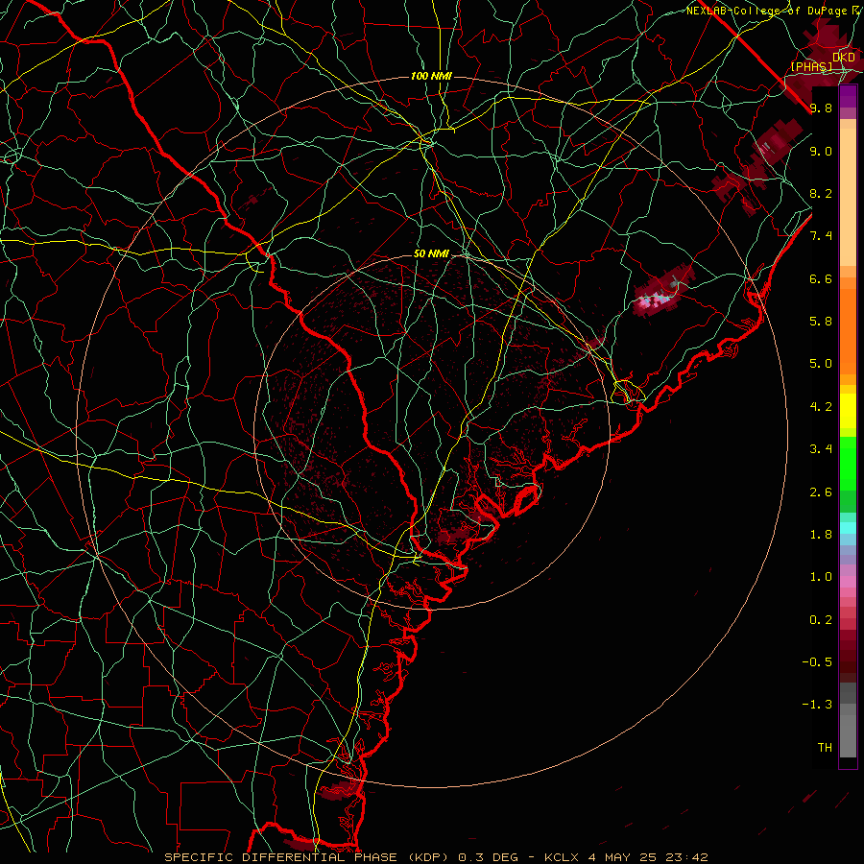
Task: Click the -0.5 legend value
Action: pyautogui.click(x=817, y=662)
